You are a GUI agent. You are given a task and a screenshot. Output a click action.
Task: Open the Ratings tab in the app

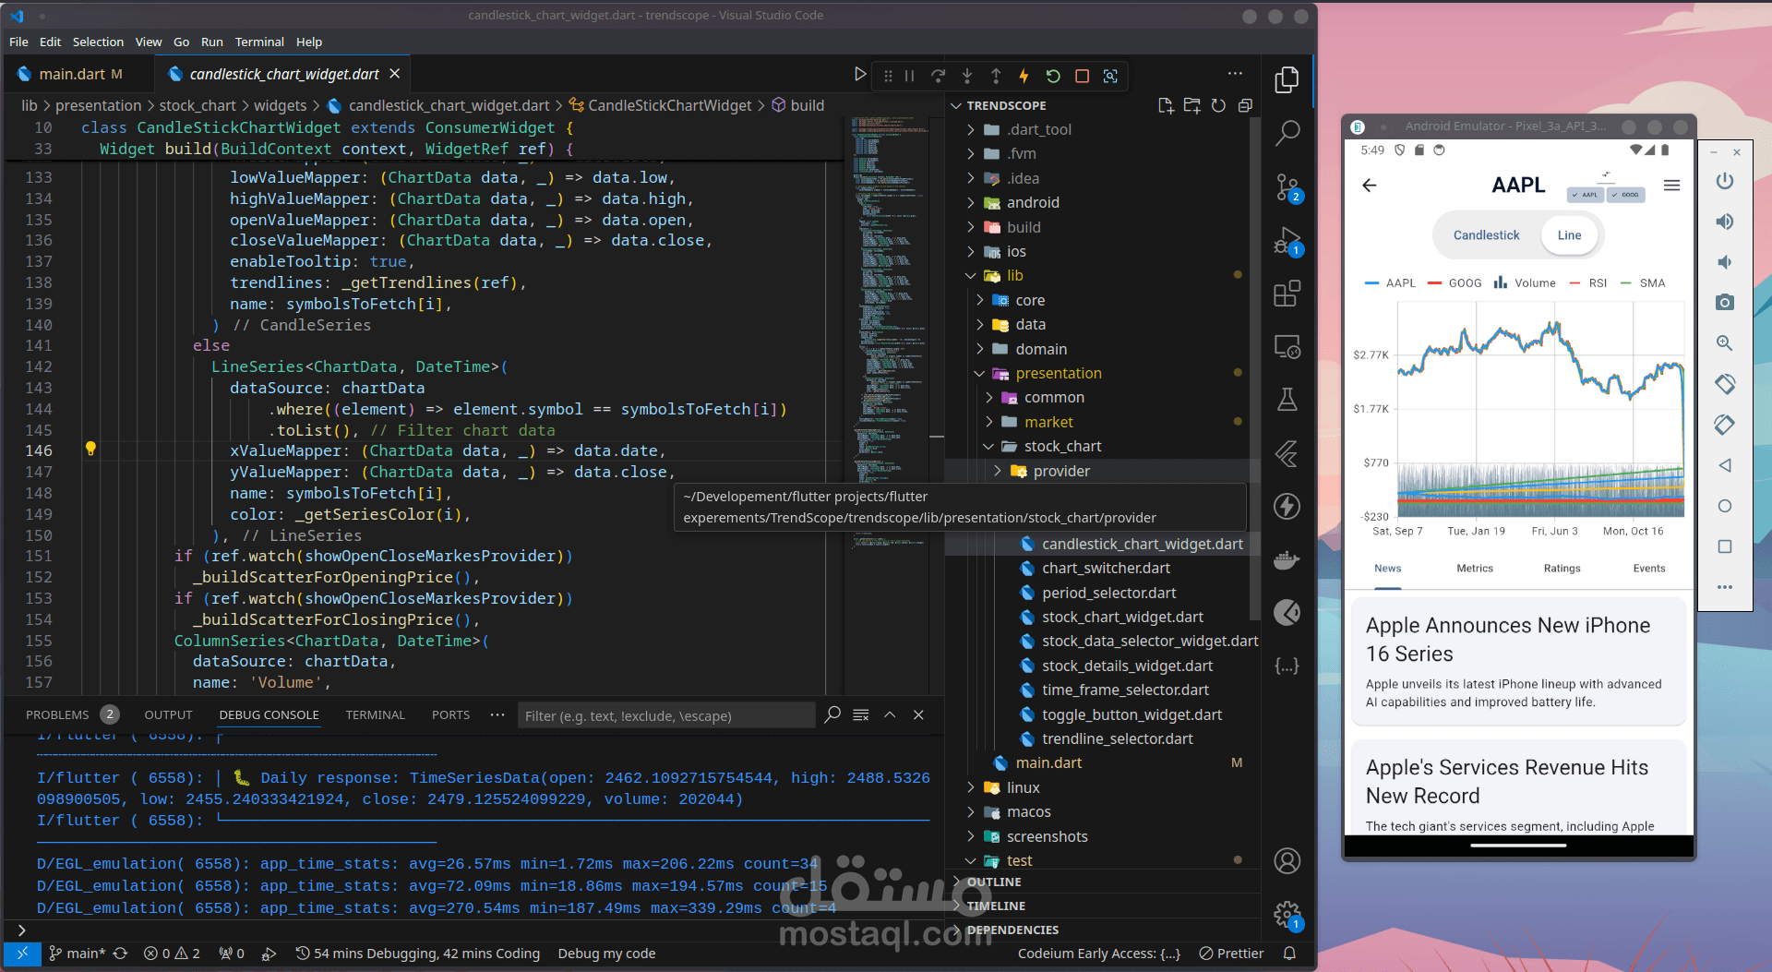pos(1562,569)
